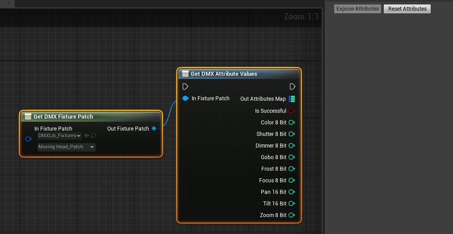
Task: Click the Pan 16 Bit output pin
Action: (x=291, y=192)
